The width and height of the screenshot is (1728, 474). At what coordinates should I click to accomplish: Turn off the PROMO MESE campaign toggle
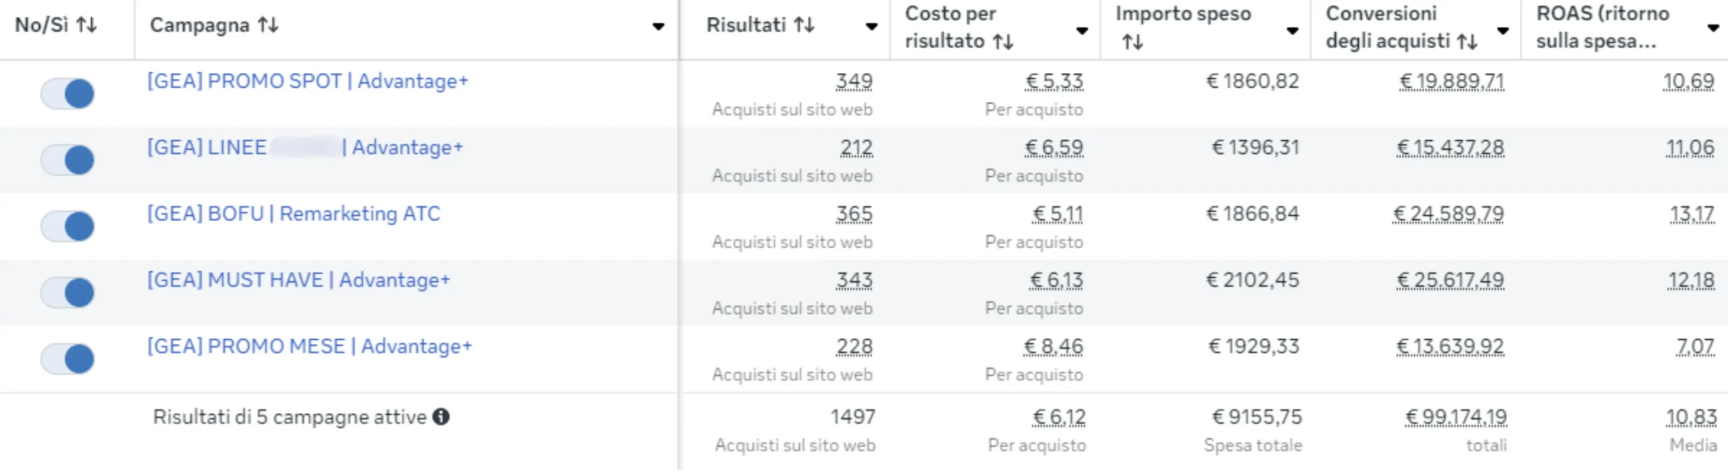tap(67, 359)
